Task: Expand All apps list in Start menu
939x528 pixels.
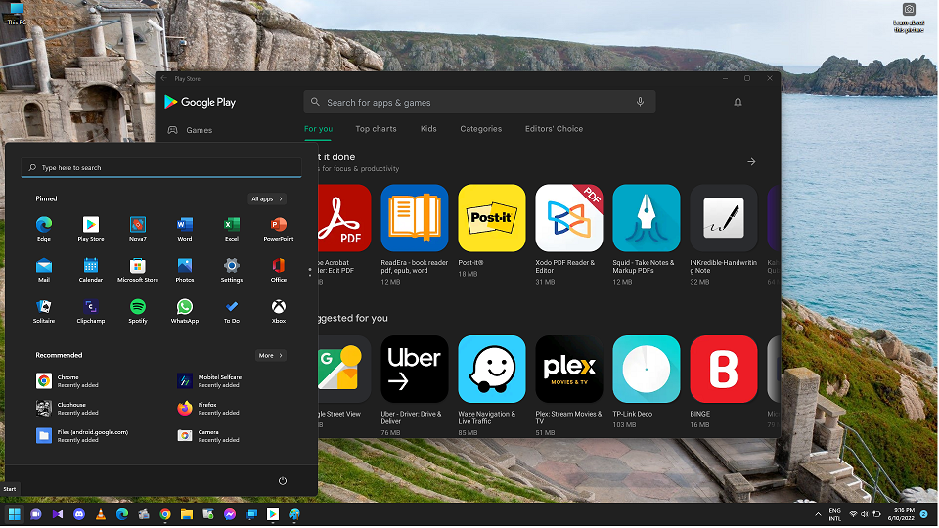Action: pos(267,198)
